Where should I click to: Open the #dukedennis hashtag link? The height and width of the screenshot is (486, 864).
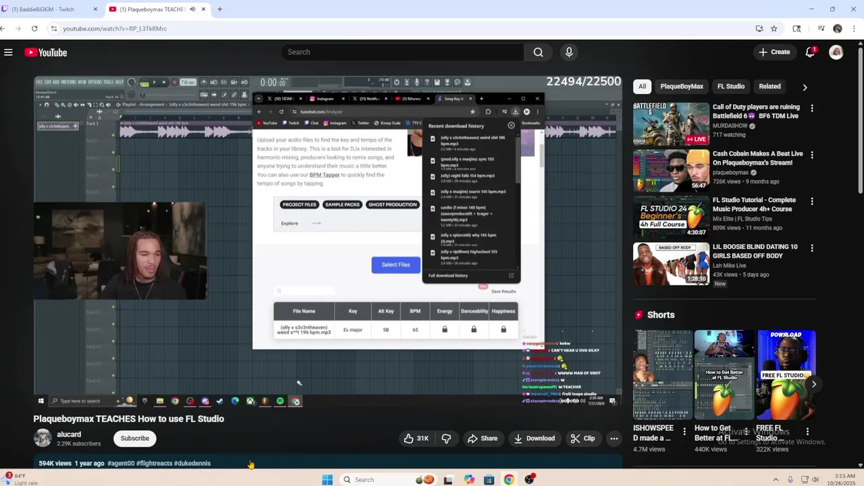coord(192,464)
